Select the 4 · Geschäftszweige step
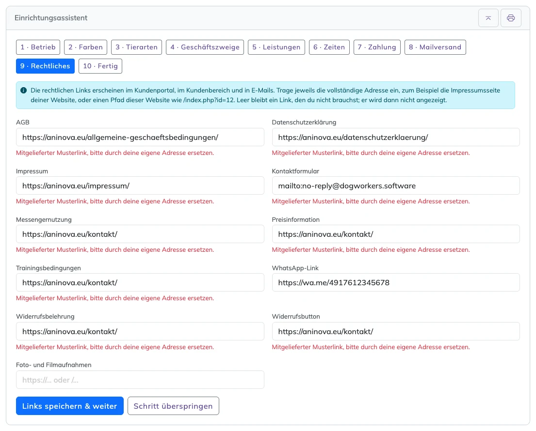The height and width of the screenshot is (431, 536). 205,47
